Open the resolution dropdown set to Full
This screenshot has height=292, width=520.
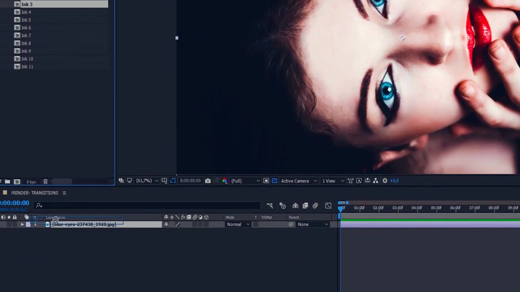tap(245, 181)
